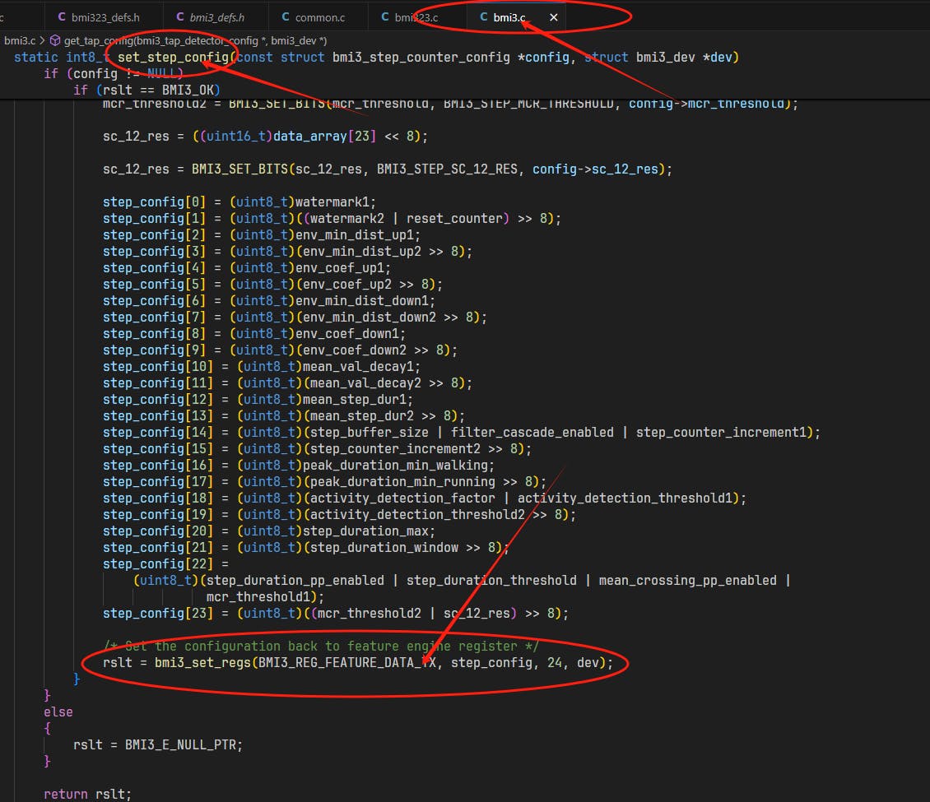Click the blue C icon on common.c tab

pos(286,17)
